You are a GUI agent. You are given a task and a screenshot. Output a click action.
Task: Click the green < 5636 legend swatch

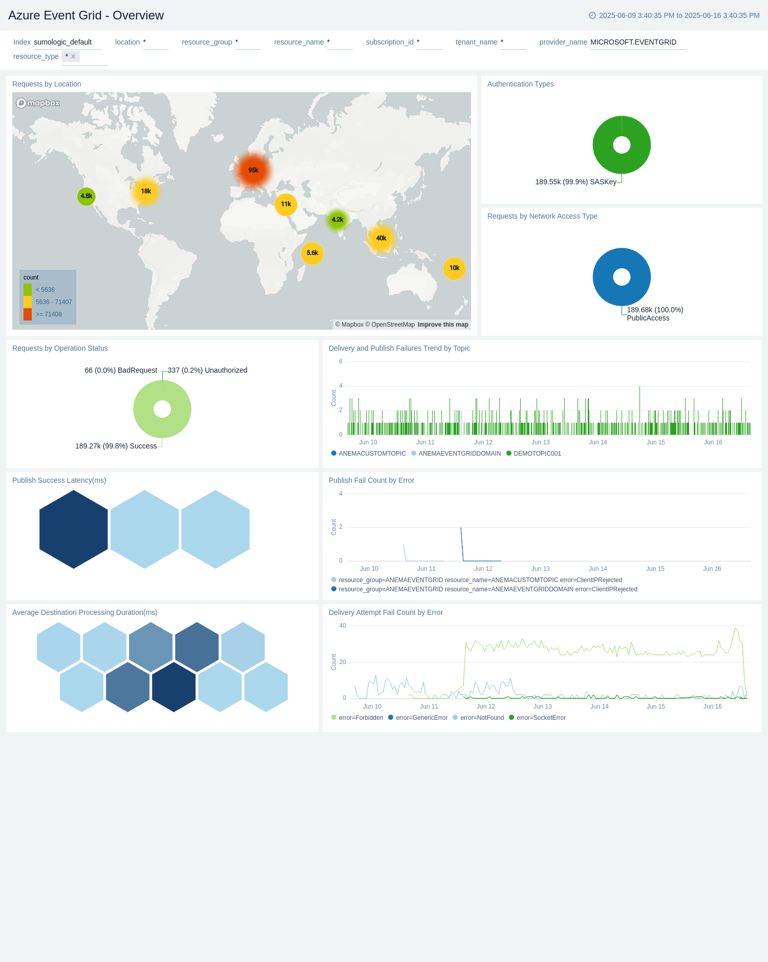(28, 290)
